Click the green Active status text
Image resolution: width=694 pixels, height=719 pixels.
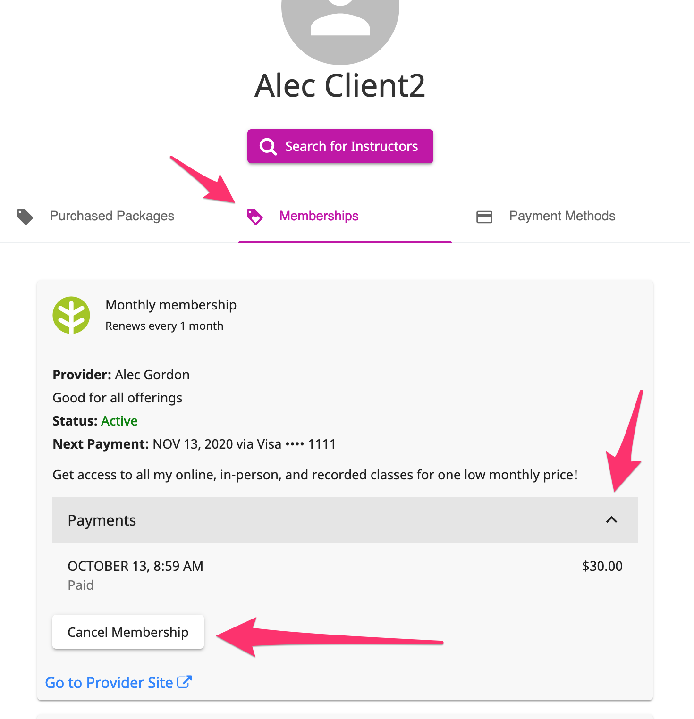pyautogui.click(x=119, y=421)
